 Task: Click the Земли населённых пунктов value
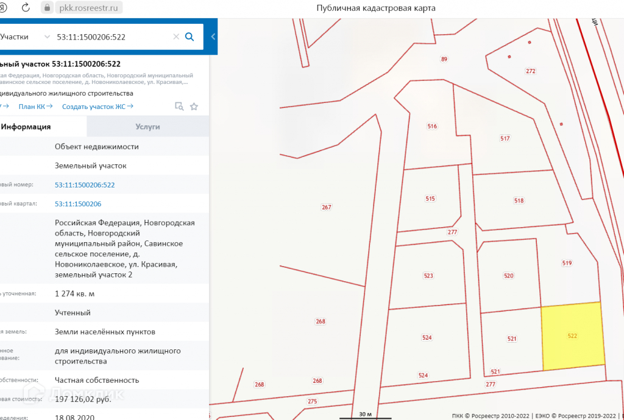click(105, 332)
